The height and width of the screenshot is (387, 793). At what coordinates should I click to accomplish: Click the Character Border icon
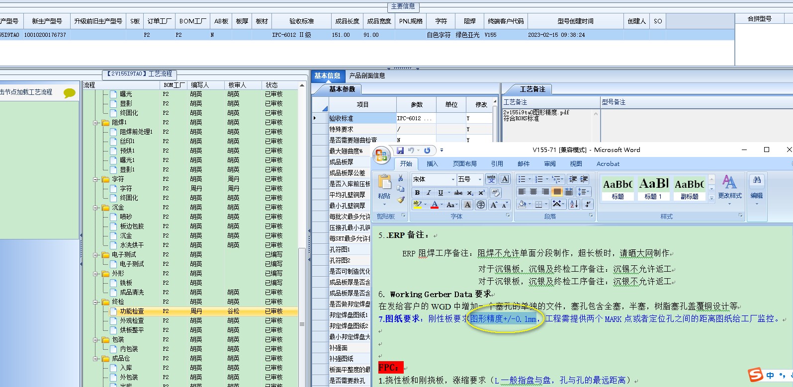click(505, 179)
